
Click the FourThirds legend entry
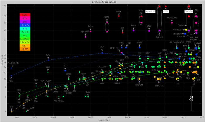tap(25, 39)
